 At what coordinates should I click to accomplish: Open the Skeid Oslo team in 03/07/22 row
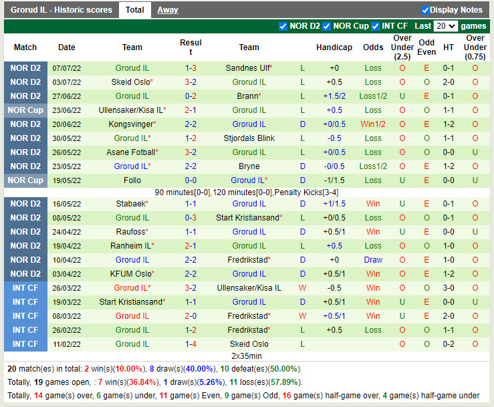click(130, 82)
